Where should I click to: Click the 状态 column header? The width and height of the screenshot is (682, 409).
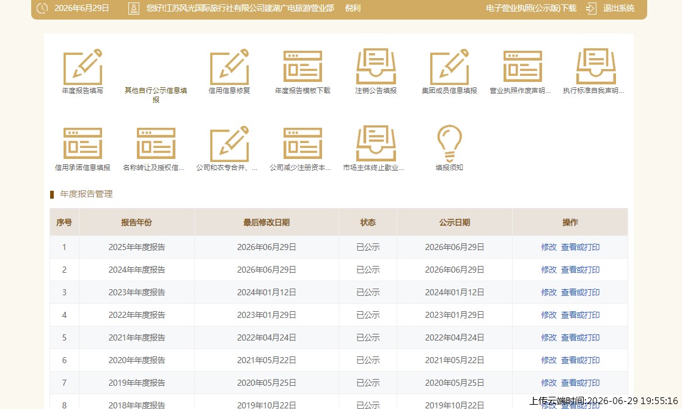coord(367,223)
